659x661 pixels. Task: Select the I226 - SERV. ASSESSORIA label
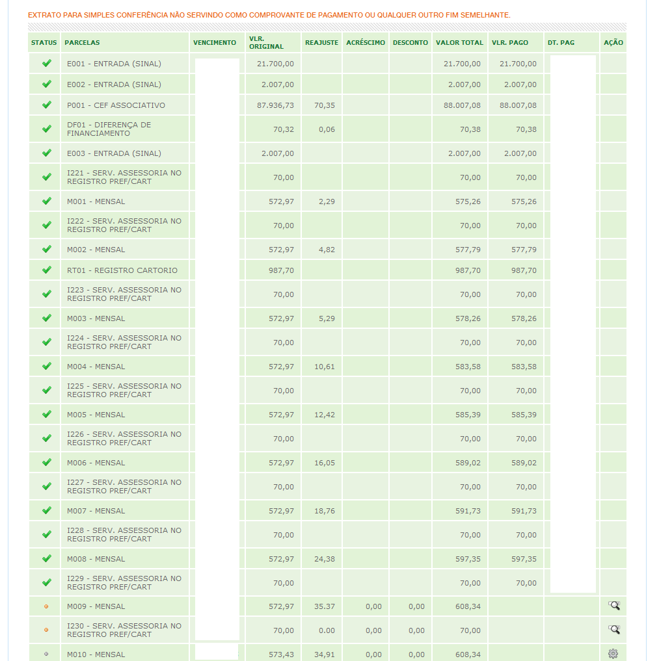(124, 439)
